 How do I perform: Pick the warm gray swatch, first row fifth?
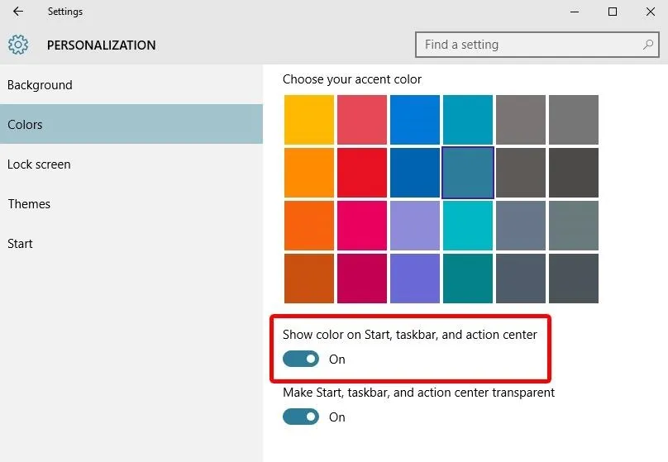pyautogui.click(x=521, y=120)
